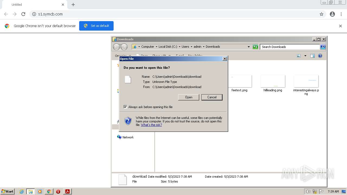
Task: Click the site info icon in address bar
Action: [34, 14]
